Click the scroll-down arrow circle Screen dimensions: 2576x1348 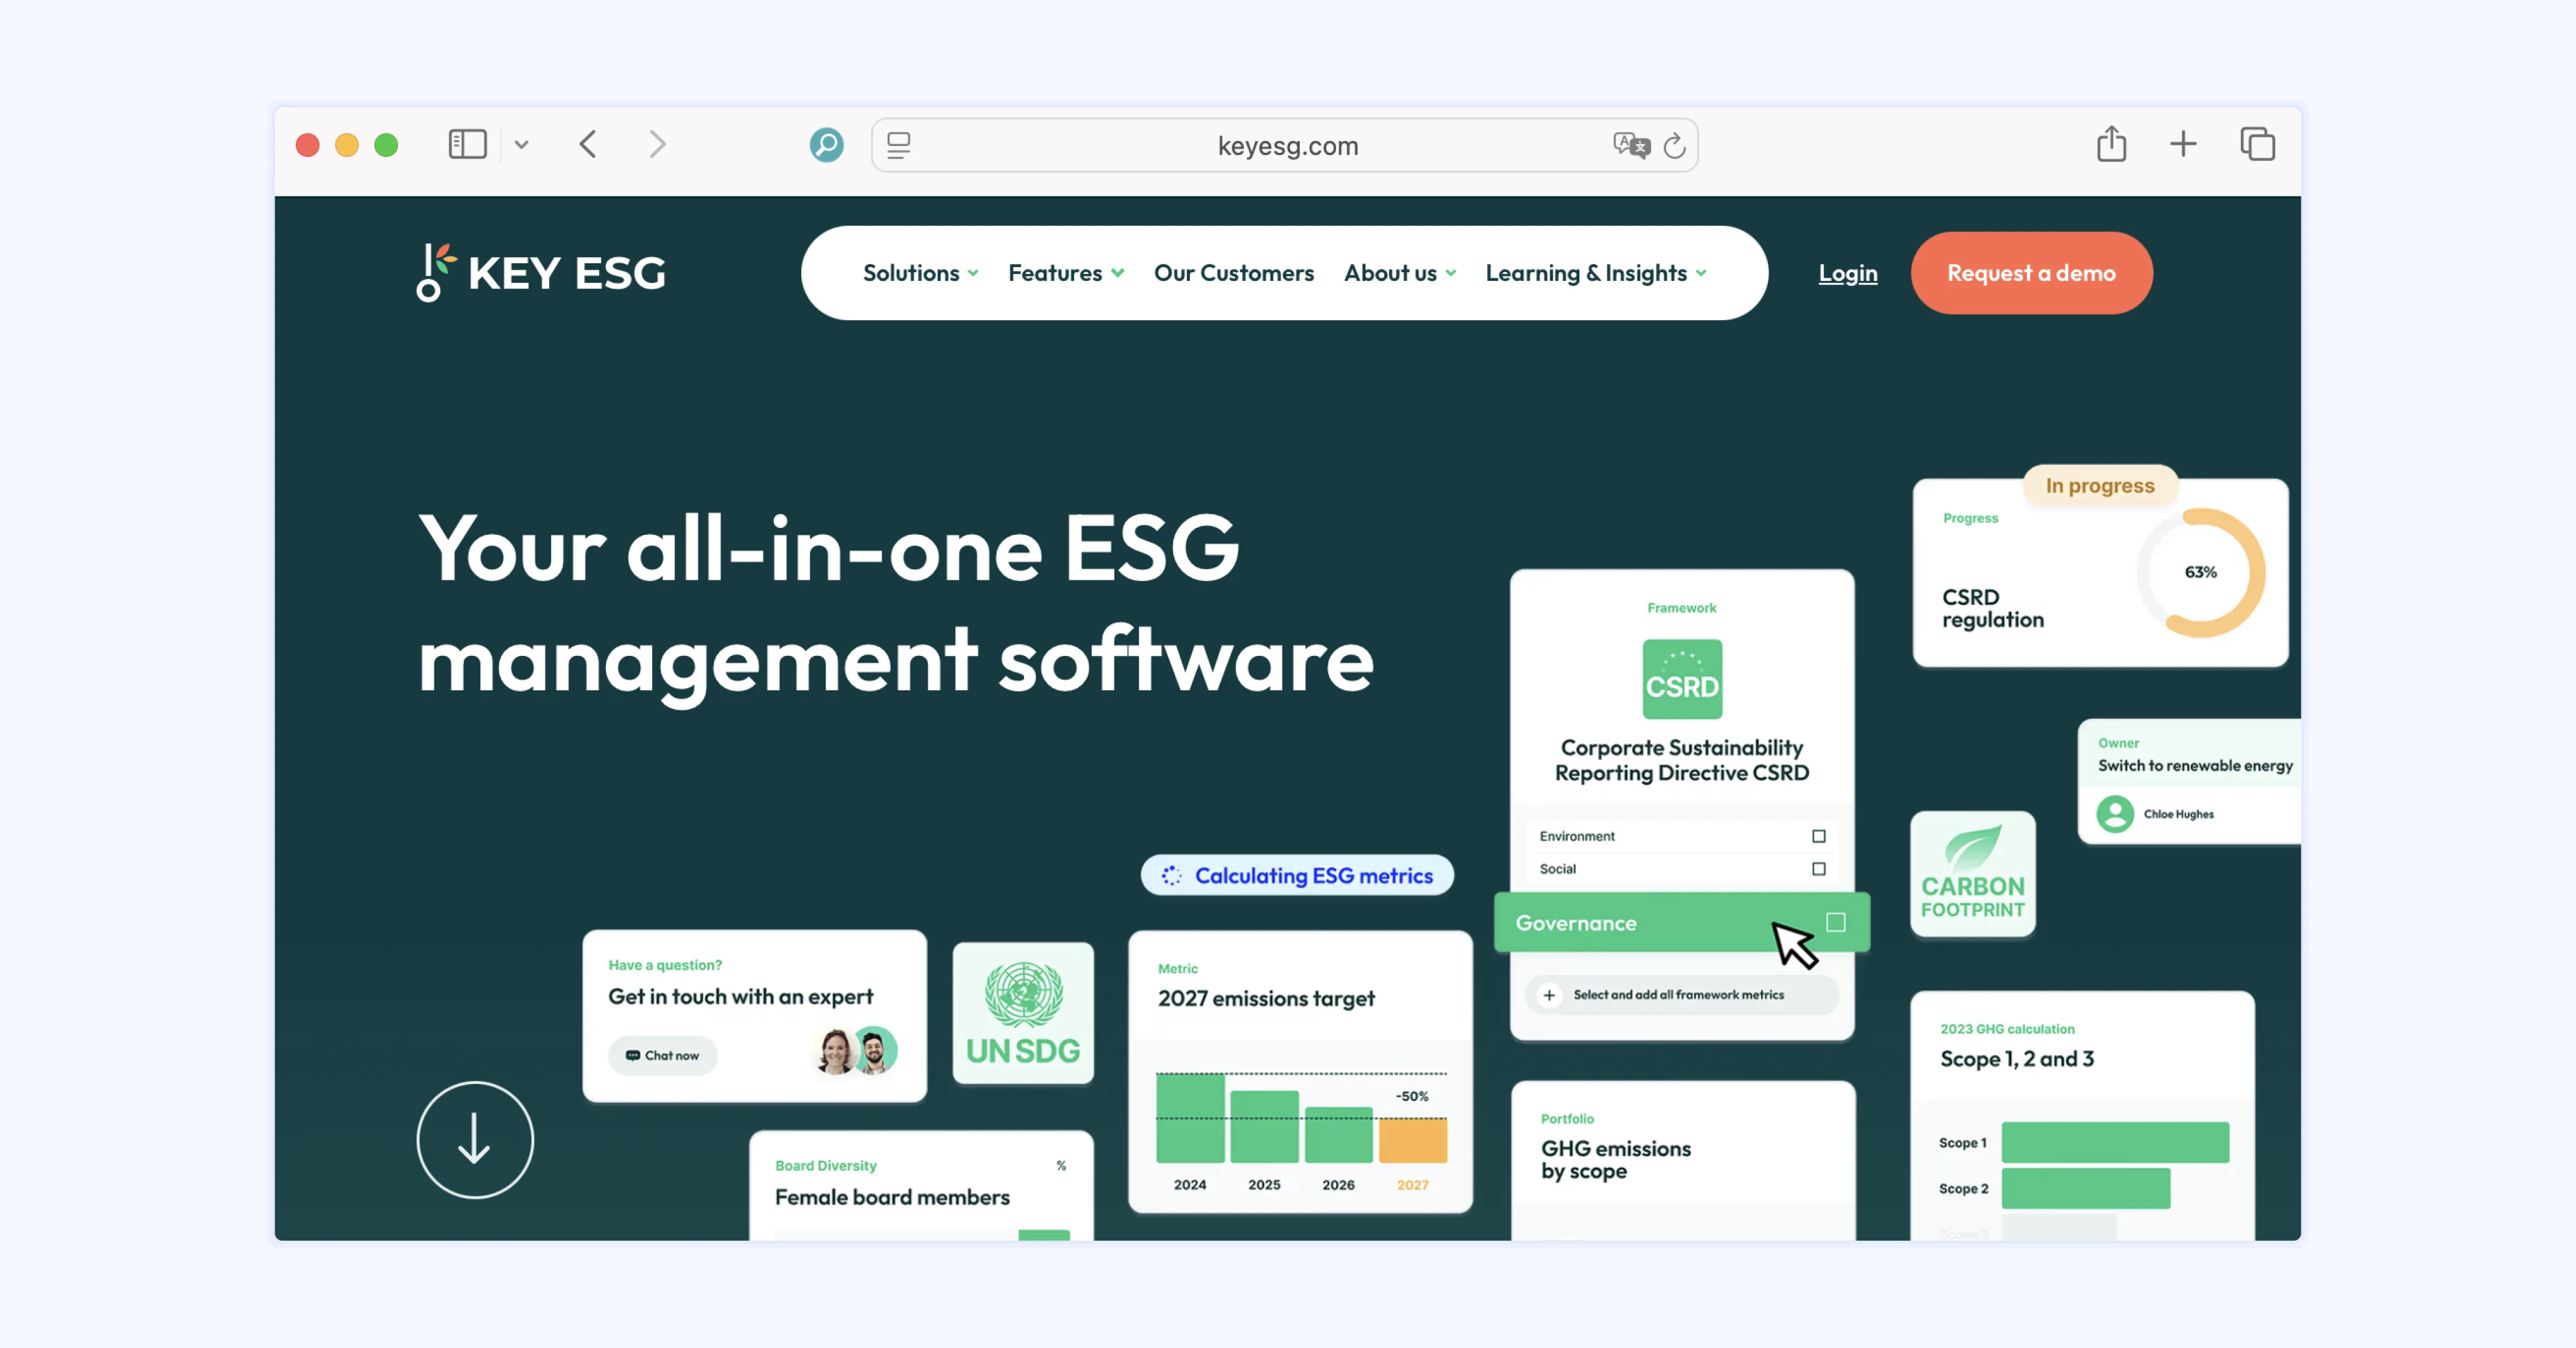tap(475, 1139)
